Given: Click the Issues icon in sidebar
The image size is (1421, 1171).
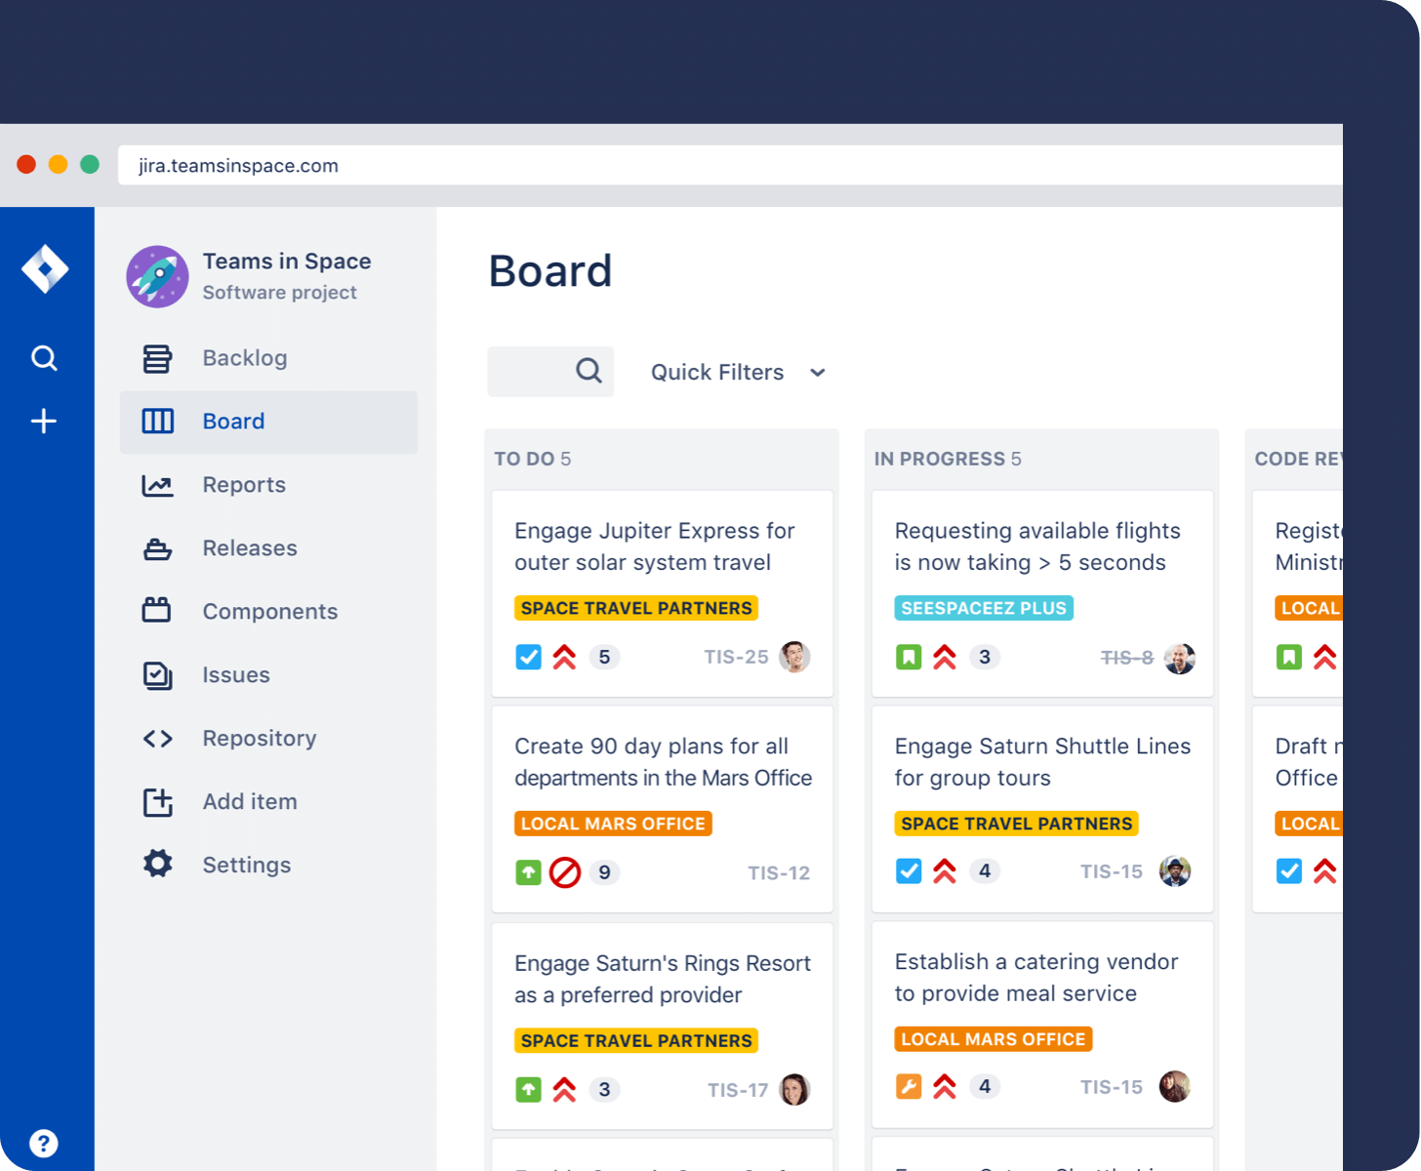Looking at the screenshot, I should click(x=157, y=675).
